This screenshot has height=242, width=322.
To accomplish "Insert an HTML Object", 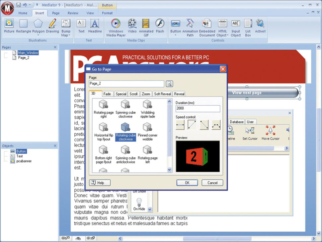I will pyautogui.click(x=222, y=28).
